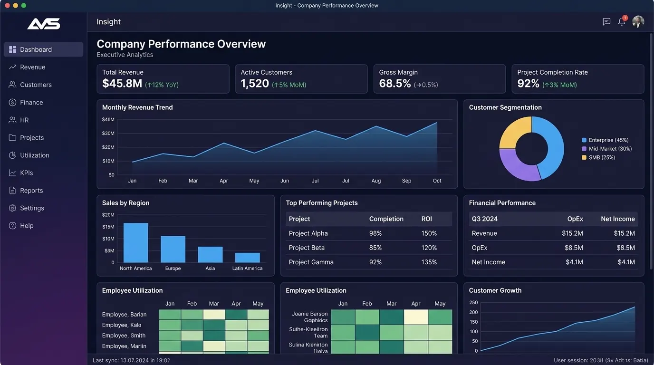Click the Reports document icon
654x365 pixels.
(12, 190)
